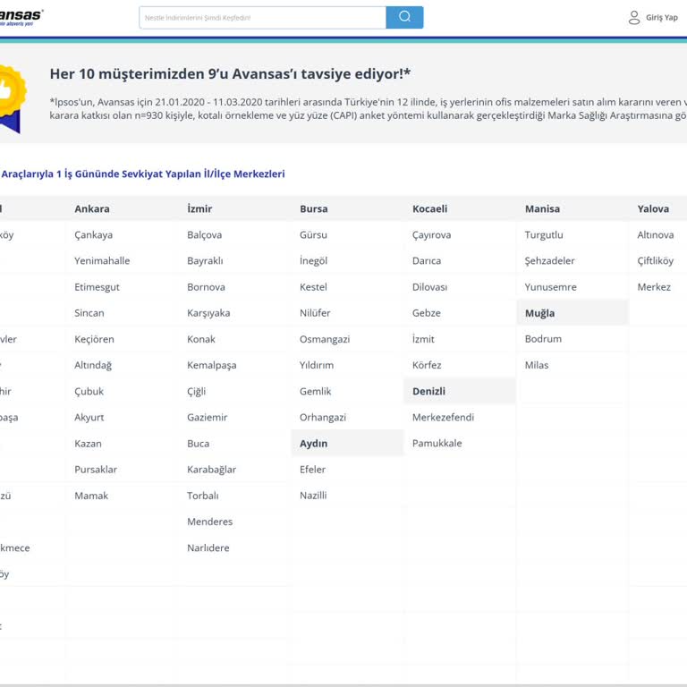Click Gebze under Kocaeli
This screenshot has height=687, width=687.
click(426, 313)
